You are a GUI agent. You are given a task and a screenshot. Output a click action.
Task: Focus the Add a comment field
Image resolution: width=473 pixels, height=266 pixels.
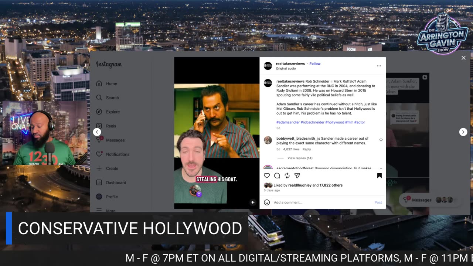coord(321,202)
